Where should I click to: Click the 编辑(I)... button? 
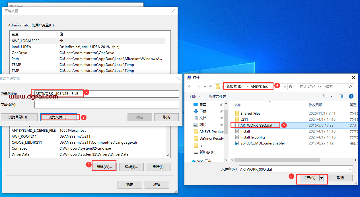click(131, 167)
